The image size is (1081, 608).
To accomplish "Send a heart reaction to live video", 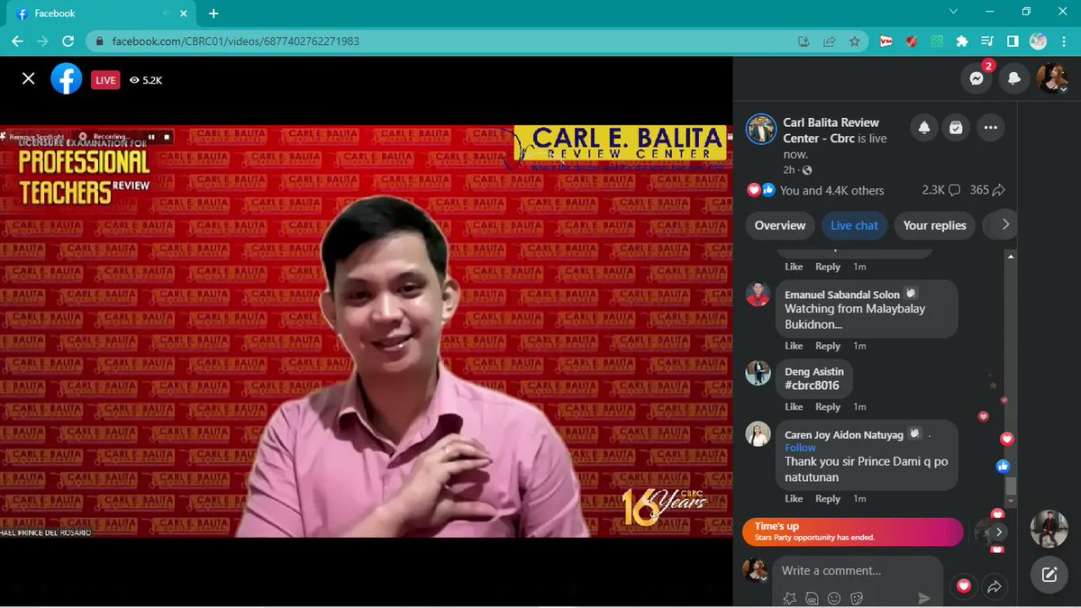I will (963, 586).
